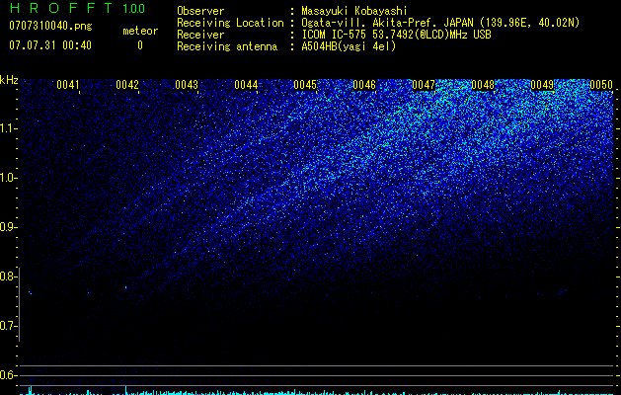The width and height of the screenshot is (621, 395).
Task: Click the Receiving Location label
Action: tap(230, 23)
